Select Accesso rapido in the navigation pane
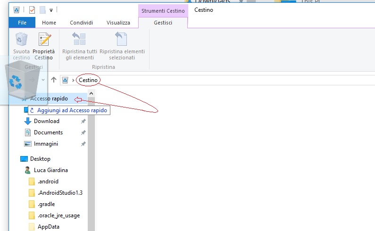 click(x=49, y=99)
